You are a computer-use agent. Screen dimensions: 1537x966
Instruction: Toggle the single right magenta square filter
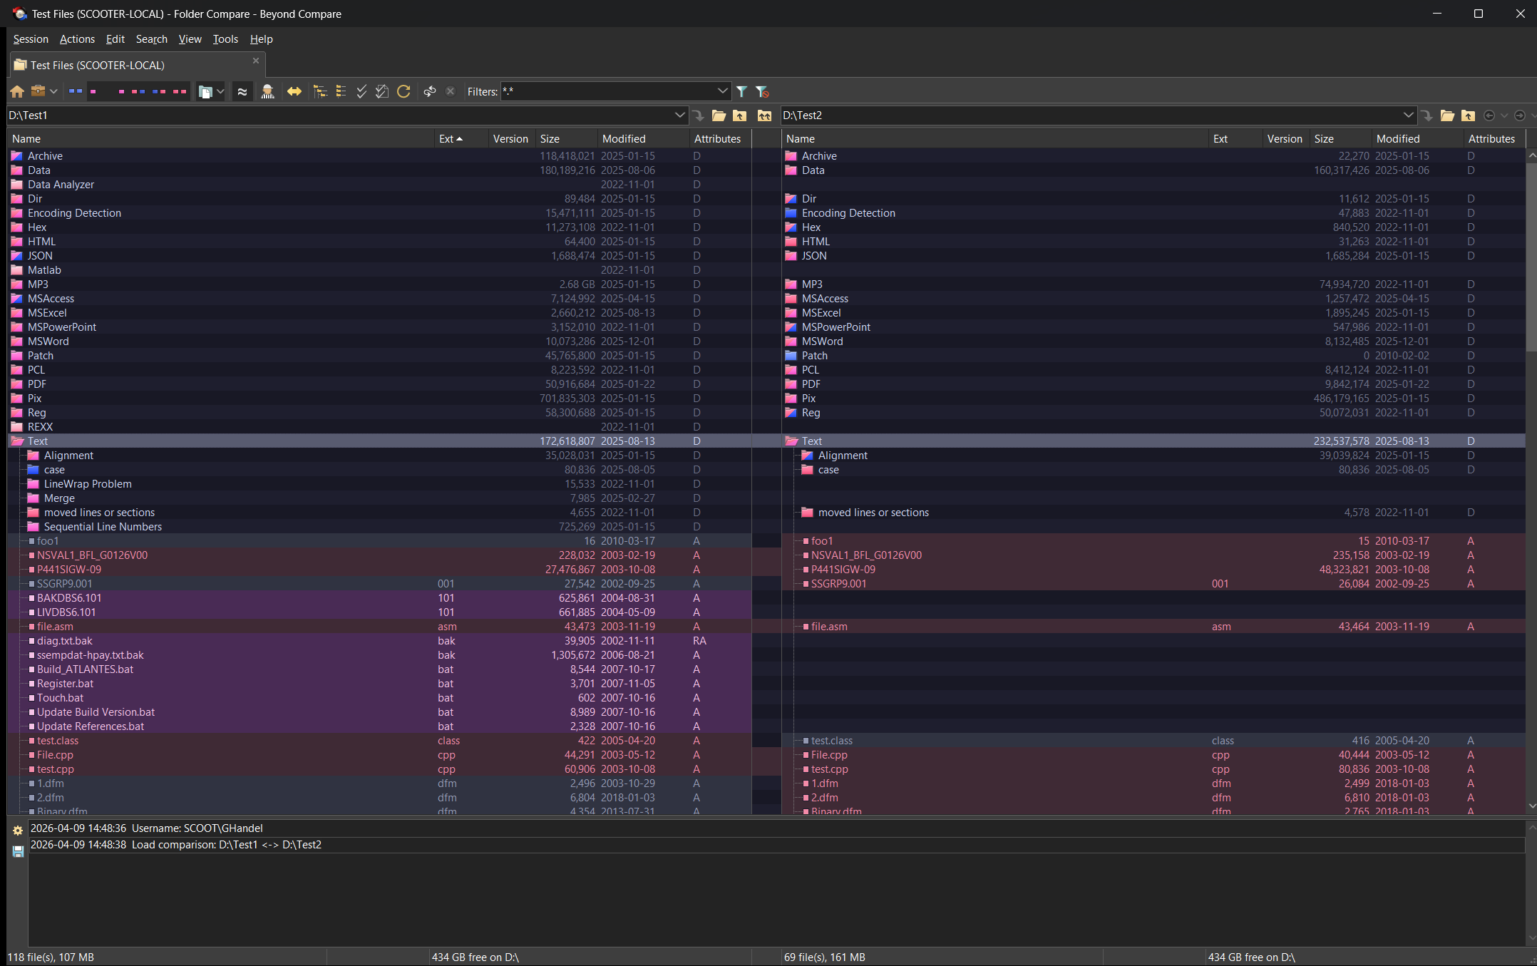[121, 91]
